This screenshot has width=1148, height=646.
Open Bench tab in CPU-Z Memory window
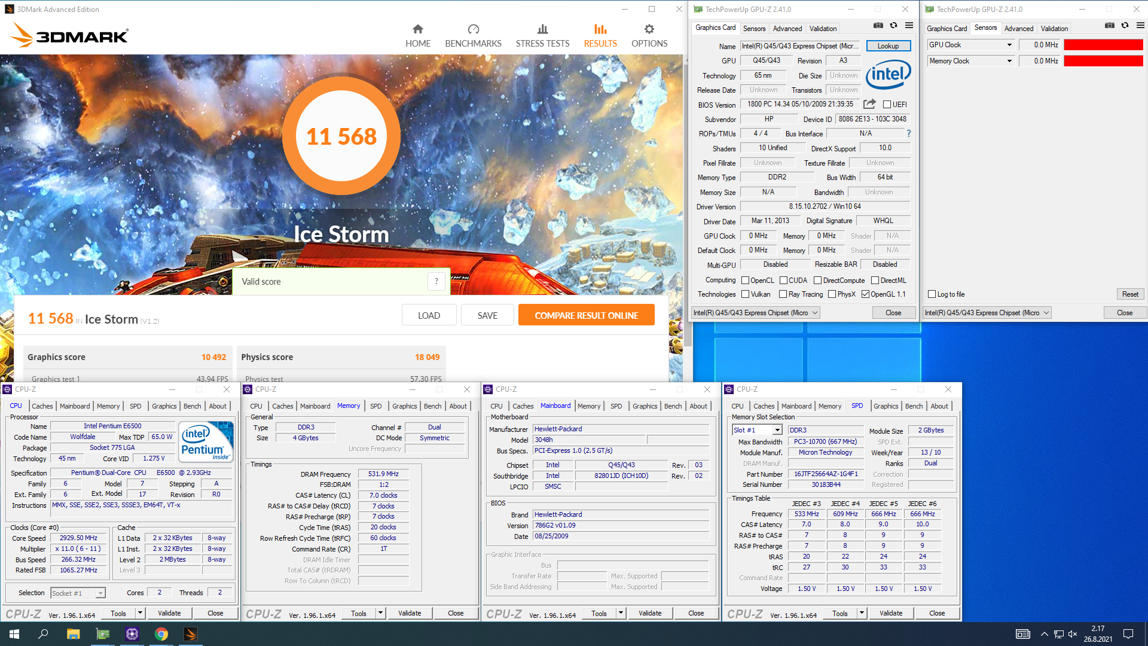432,406
